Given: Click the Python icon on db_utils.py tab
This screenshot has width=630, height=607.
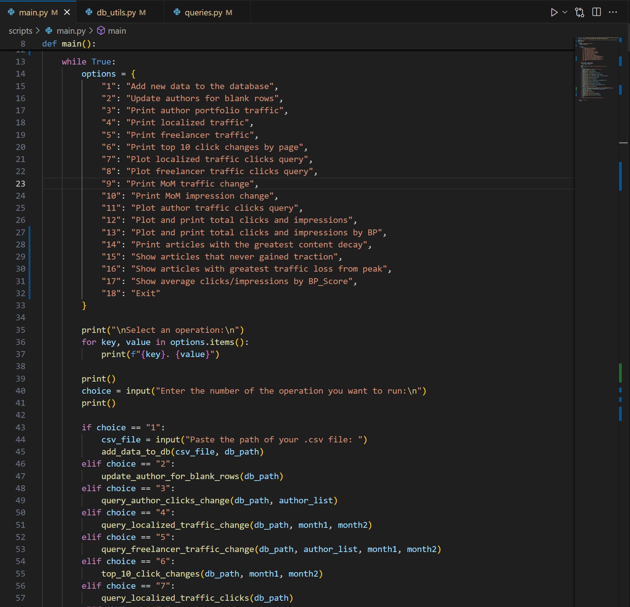Looking at the screenshot, I should 89,12.
